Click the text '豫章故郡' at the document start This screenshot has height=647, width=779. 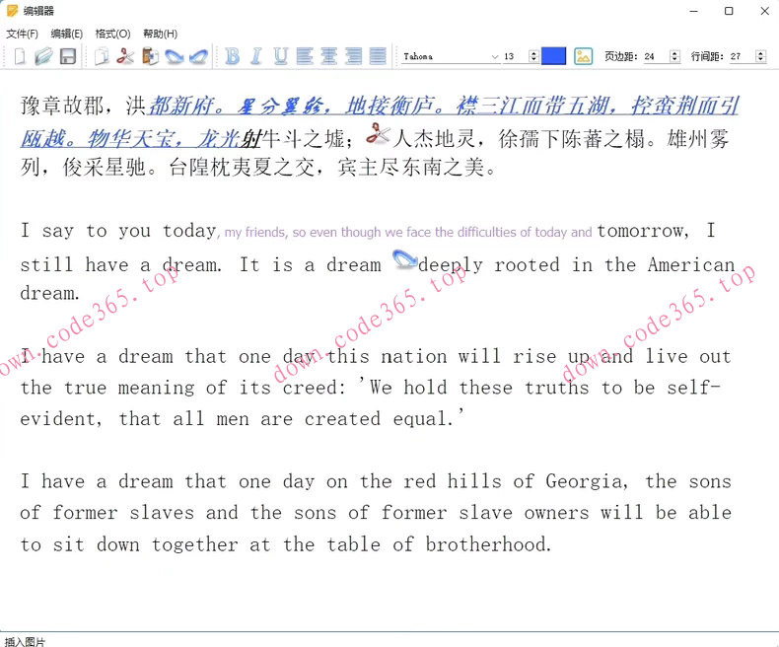coord(62,106)
